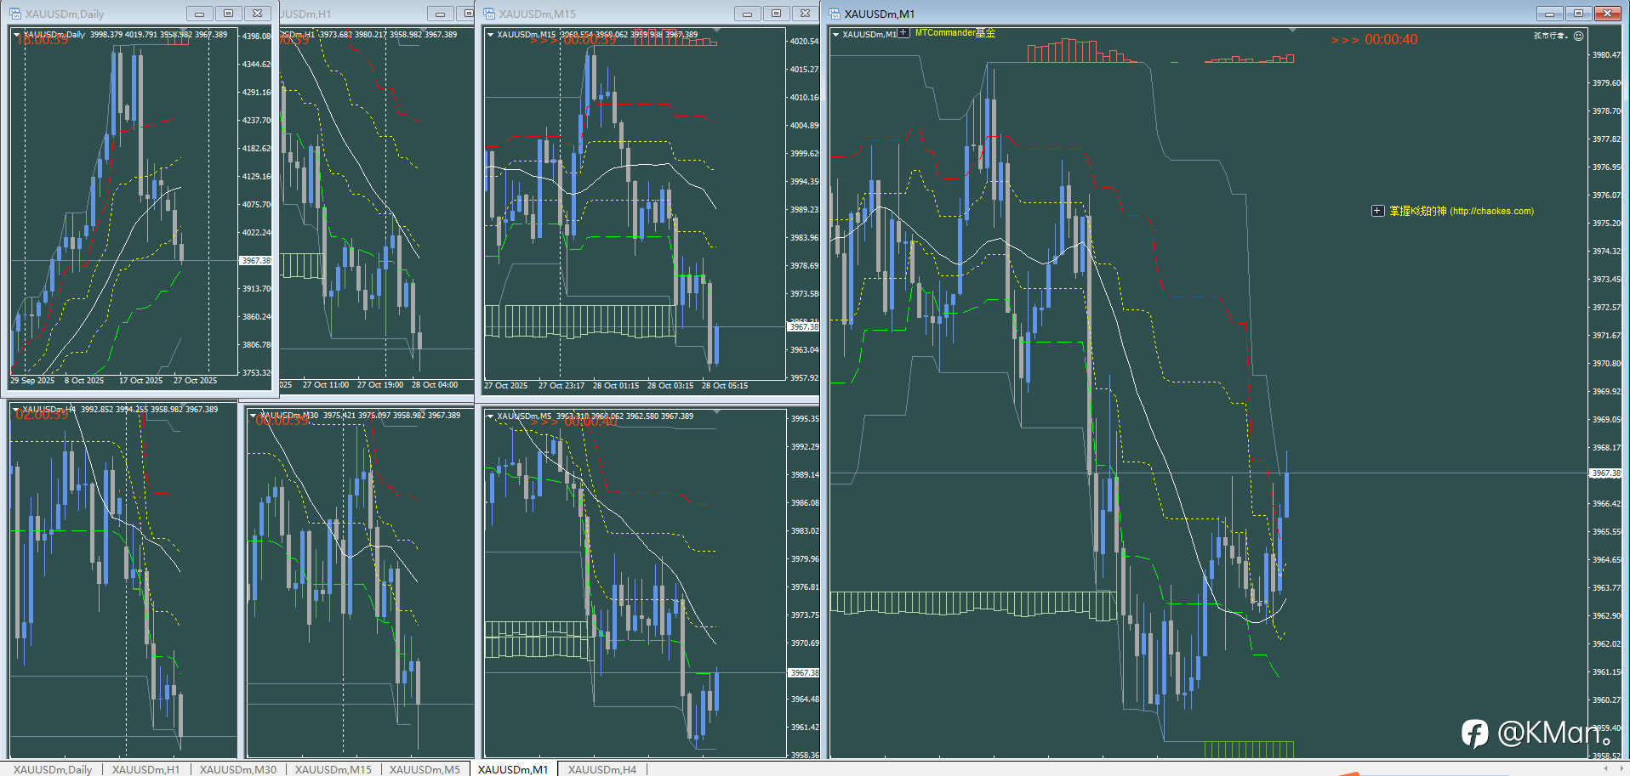Image resolution: width=1630 pixels, height=776 pixels.
Task: Open the http://chaokes.com link in M1 chart
Action: click(x=1492, y=212)
